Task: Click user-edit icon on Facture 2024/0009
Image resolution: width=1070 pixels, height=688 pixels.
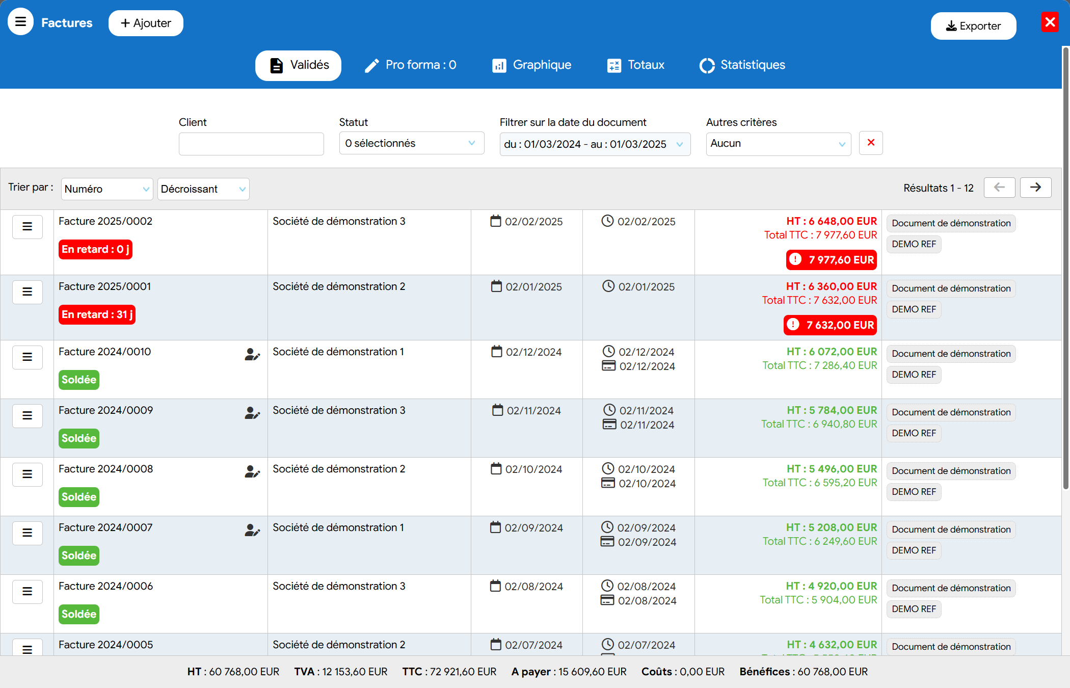Action: pos(252,413)
